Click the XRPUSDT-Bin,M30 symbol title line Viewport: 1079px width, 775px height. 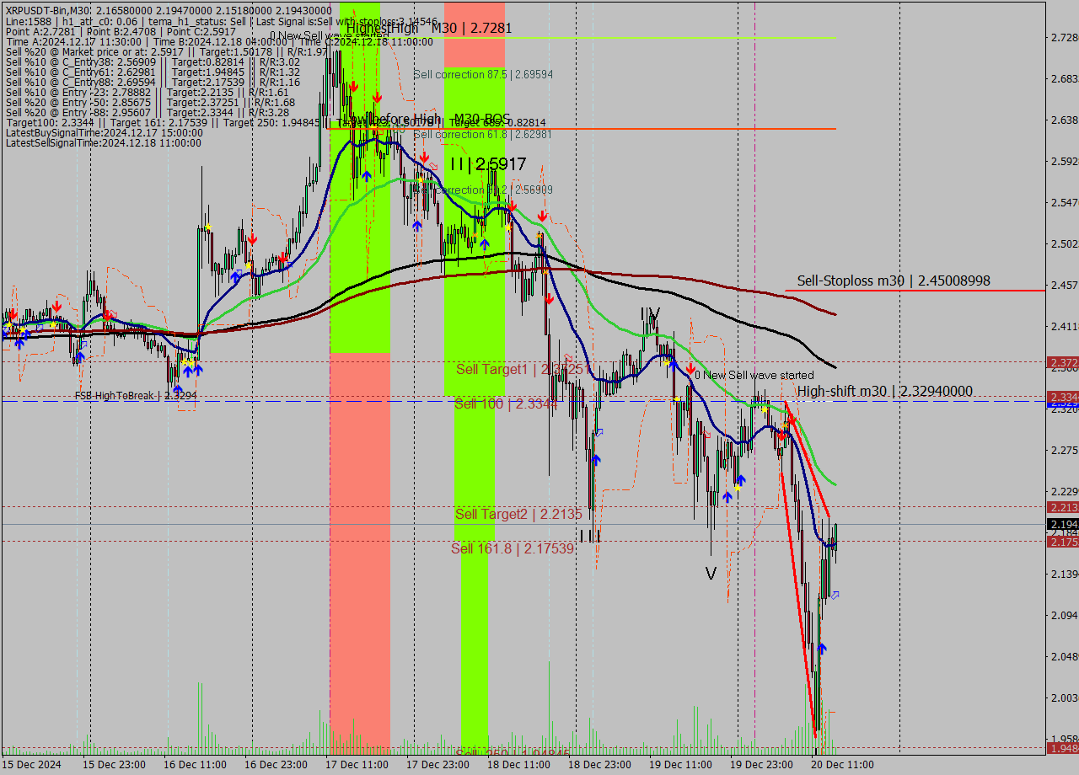pos(169,10)
